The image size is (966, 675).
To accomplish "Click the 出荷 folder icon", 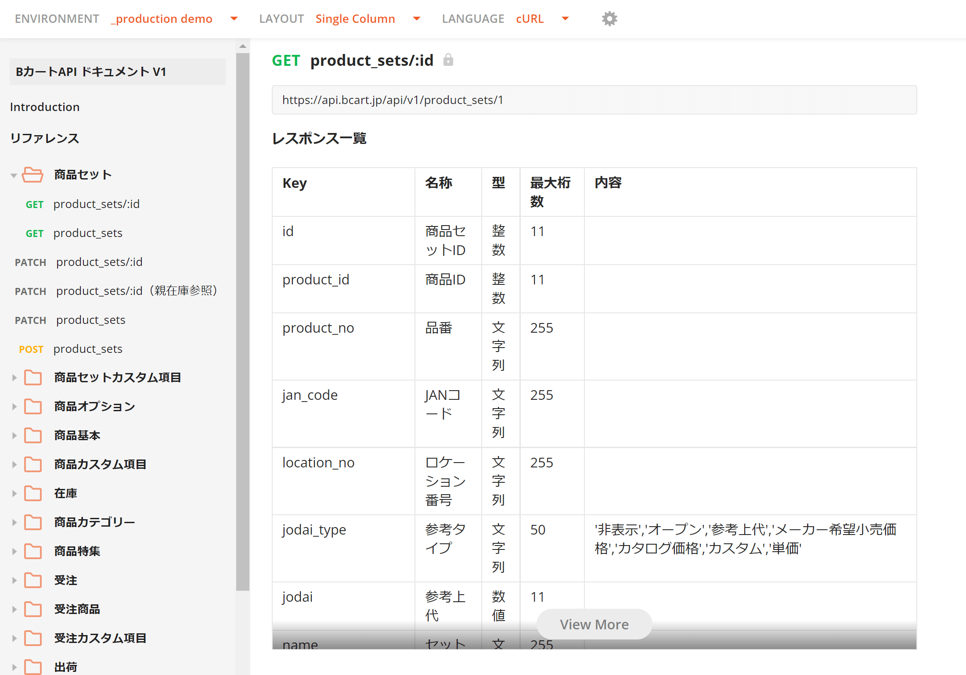I will click(x=33, y=667).
